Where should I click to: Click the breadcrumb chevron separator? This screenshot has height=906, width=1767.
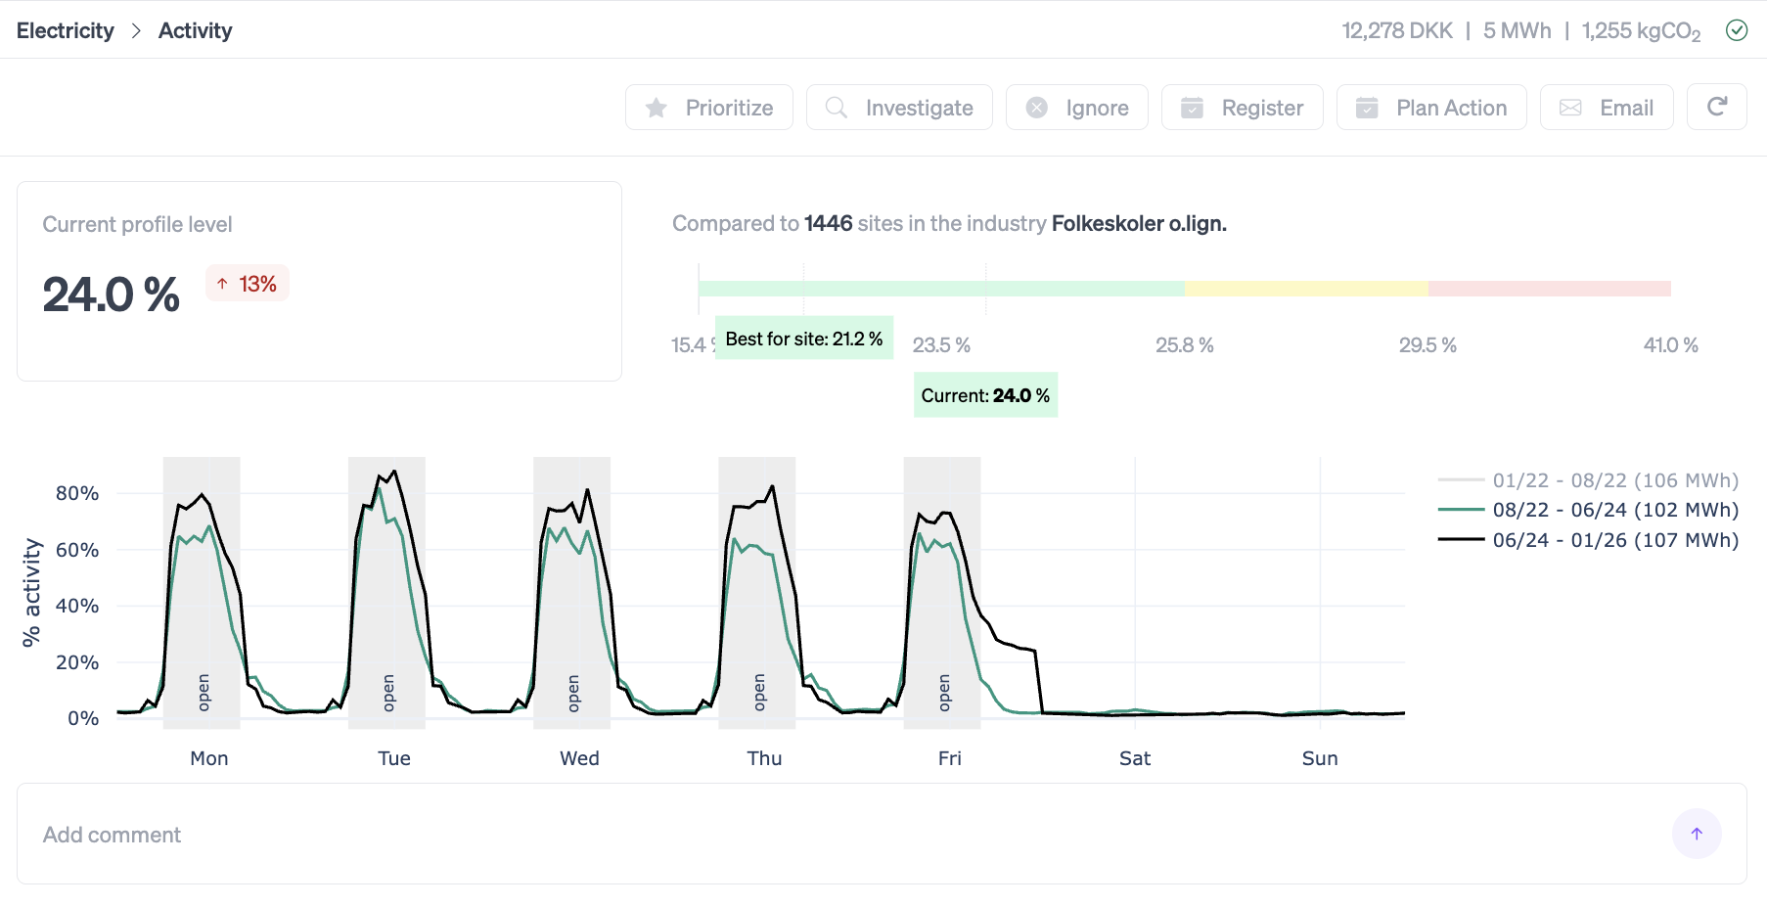136,30
